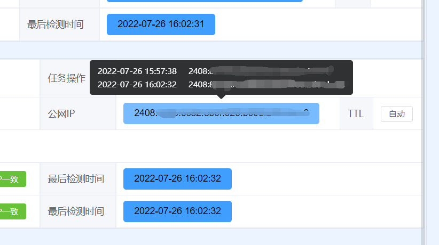Viewport: 439px width, 245px height.
Task: Click the first 2022-07-26 16:02:32 blue tag
Action: click(x=177, y=179)
